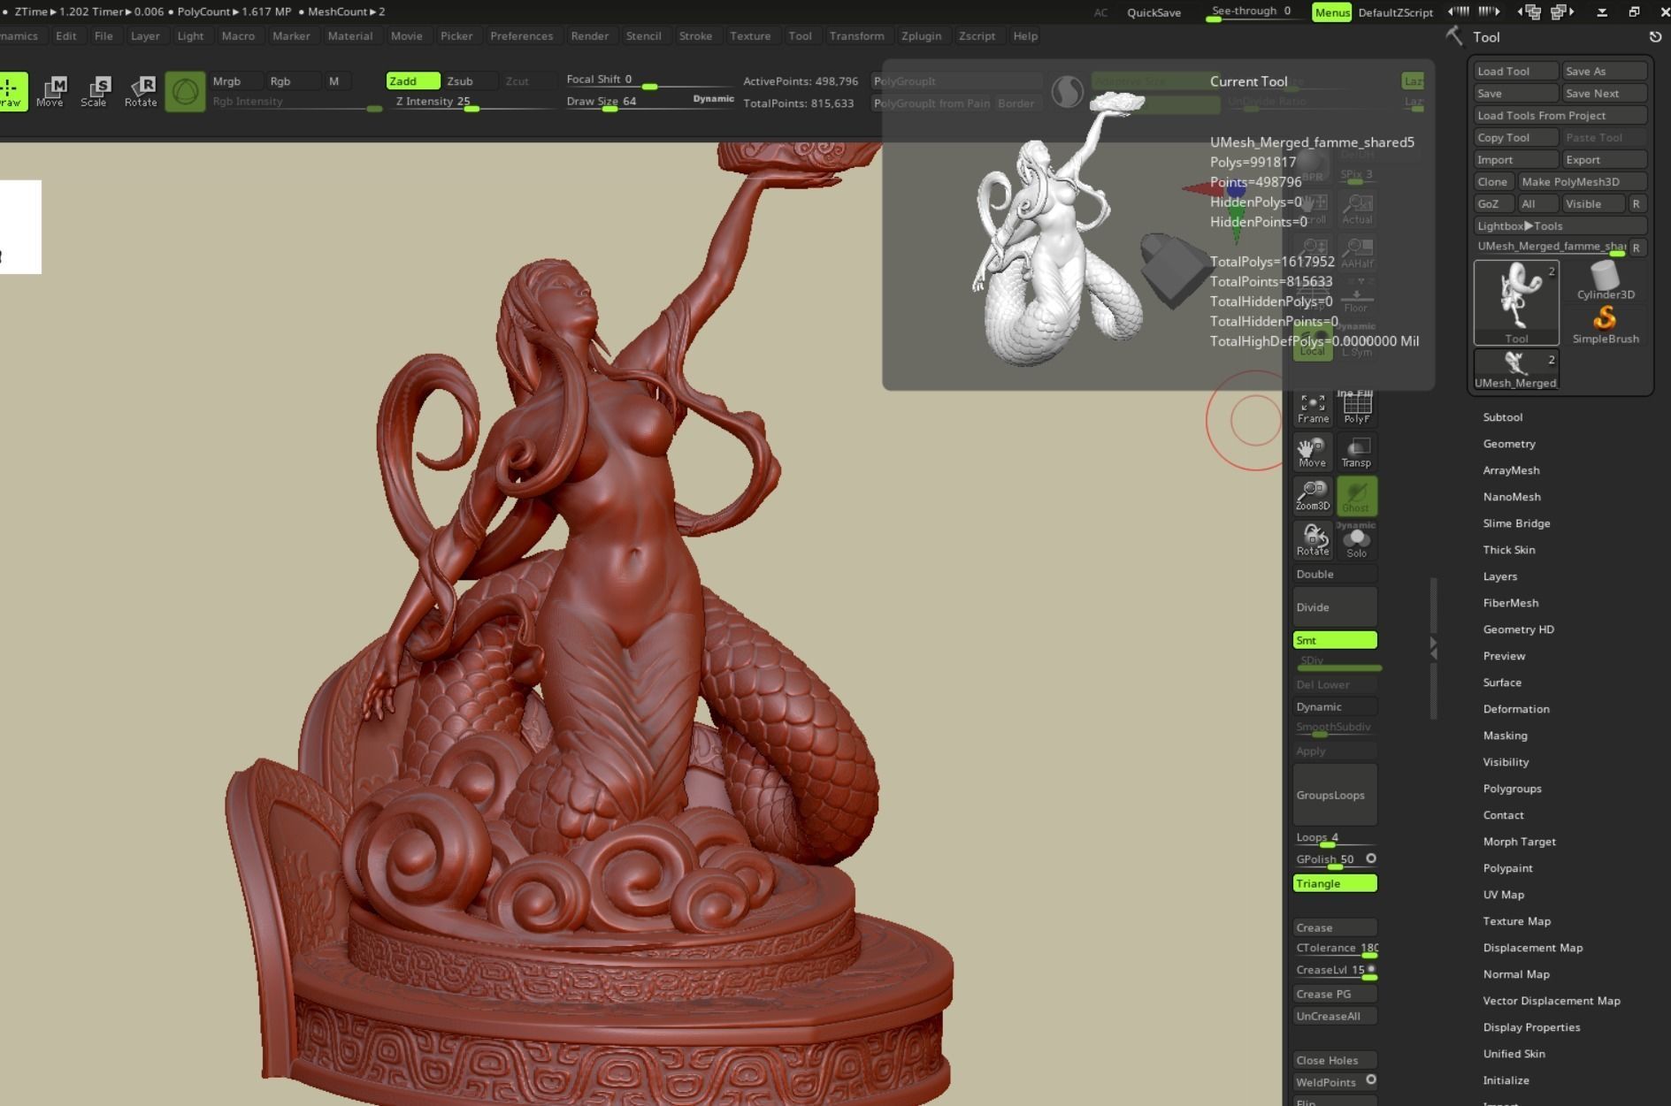The width and height of the screenshot is (1671, 1106).
Task: Expand the UV Map section
Action: [x=1503, y=895]
